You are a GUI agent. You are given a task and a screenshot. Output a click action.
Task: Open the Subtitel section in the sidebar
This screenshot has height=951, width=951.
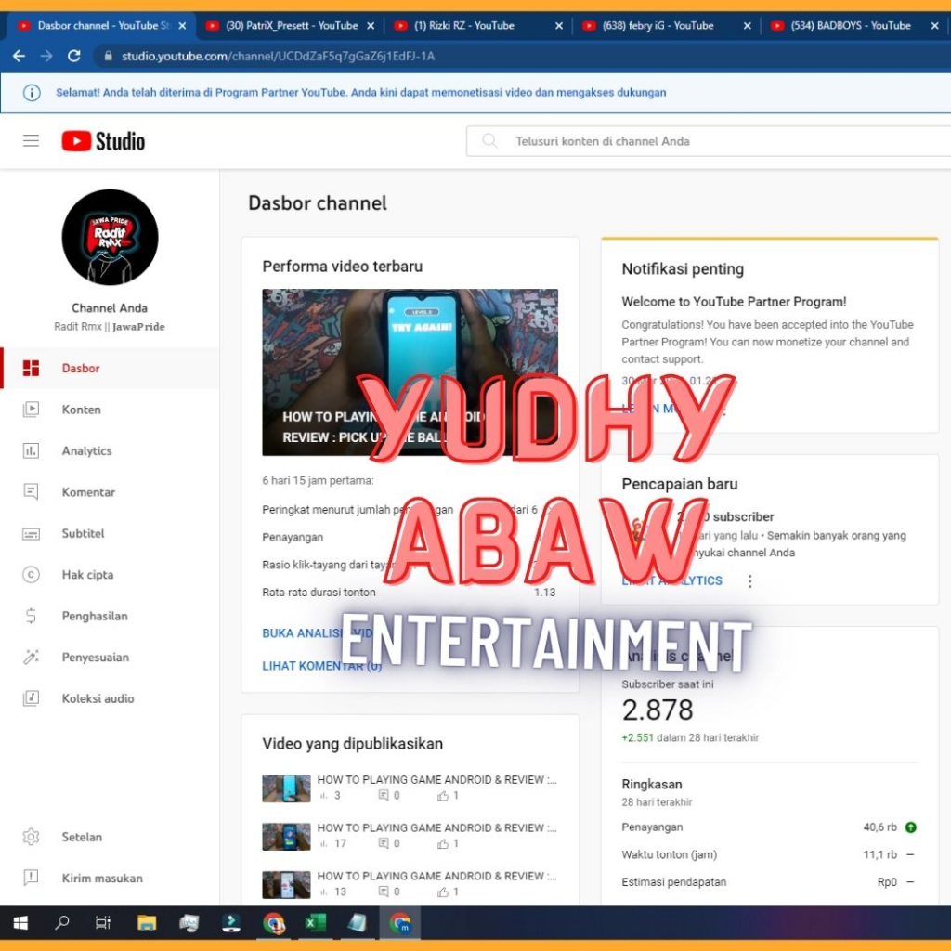(83, 533)
